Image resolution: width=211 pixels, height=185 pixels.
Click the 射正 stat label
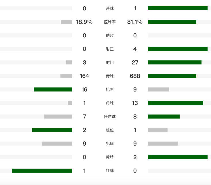(110, 49)
